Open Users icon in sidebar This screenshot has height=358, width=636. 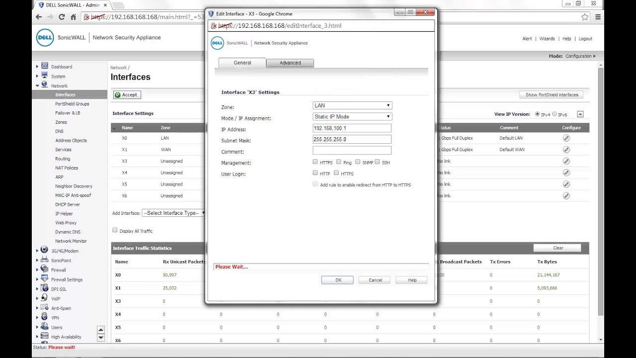click(45, 327)
